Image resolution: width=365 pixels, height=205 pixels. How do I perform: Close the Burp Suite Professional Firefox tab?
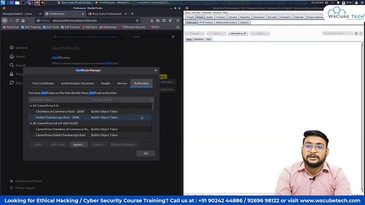point(125,14)
